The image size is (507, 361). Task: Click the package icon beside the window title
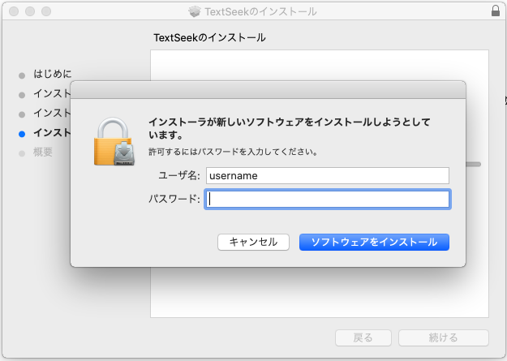(194, 12)
